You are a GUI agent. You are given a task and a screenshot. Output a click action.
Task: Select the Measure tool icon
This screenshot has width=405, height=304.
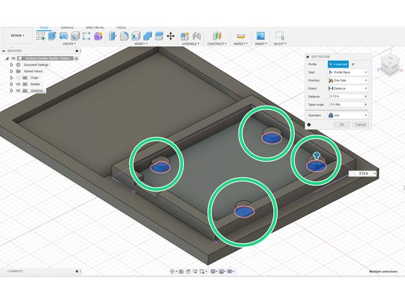pyautogui.click(x=241, y=36)
